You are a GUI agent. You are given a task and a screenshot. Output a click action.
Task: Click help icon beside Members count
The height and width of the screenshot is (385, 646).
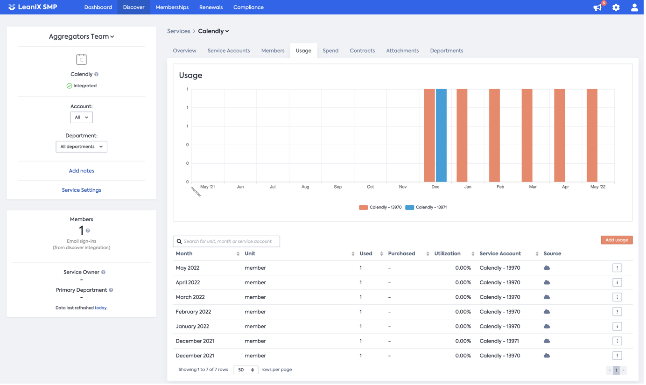[88, 231]
